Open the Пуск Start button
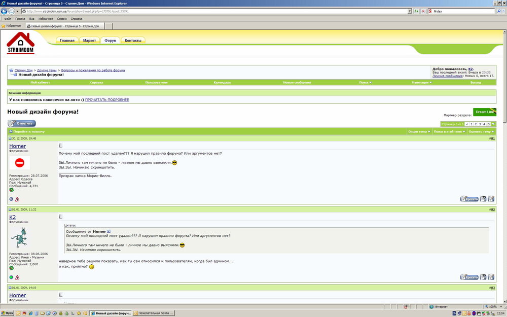Image resolution: width=507 pixels, height=317 pixels. pos(7,313)
